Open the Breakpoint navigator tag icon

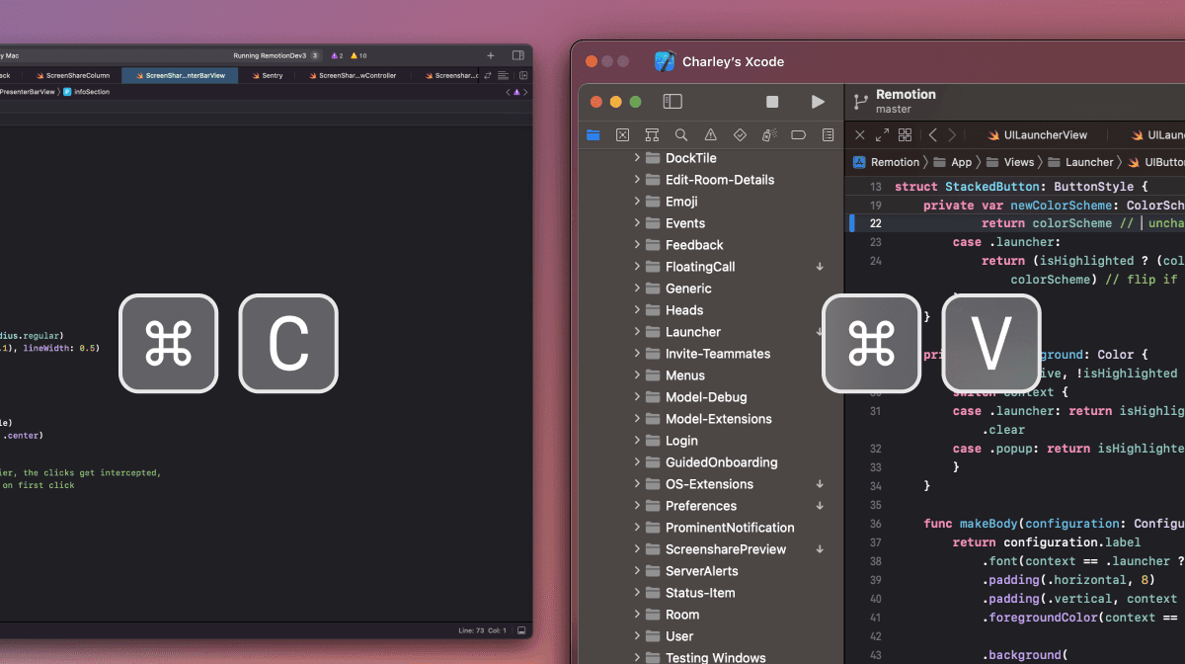pyautogui.click(x=799, y=135)
